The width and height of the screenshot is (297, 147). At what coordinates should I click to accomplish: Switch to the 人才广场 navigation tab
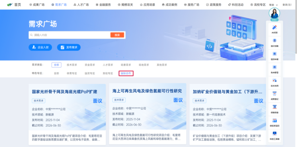[81, 5]
